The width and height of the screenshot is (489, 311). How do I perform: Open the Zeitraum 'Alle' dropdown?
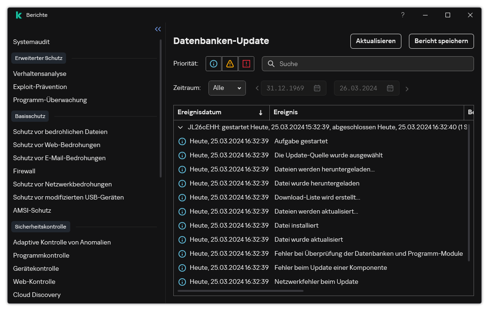click(x=227, y=88)
